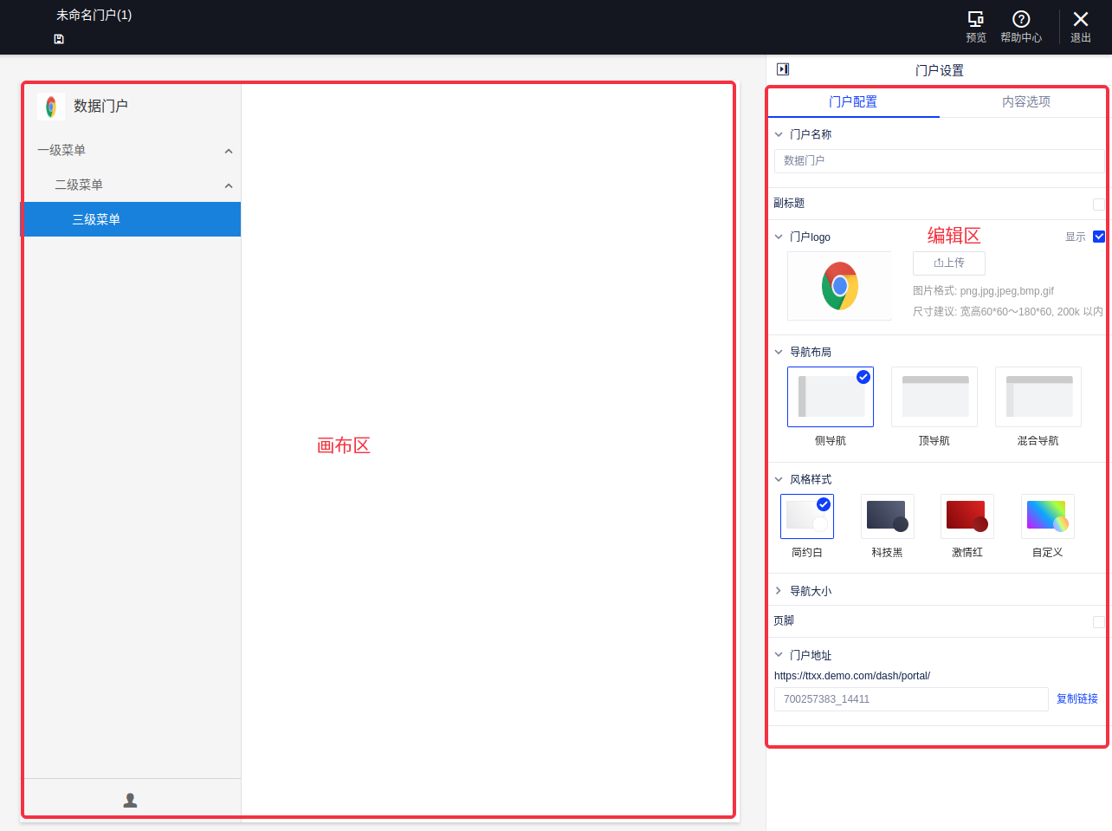Open the help center (帮助中心) icon
The width and height of the screenshot is (1112, 831).
pyautogui.click(x=1021, y=20)
